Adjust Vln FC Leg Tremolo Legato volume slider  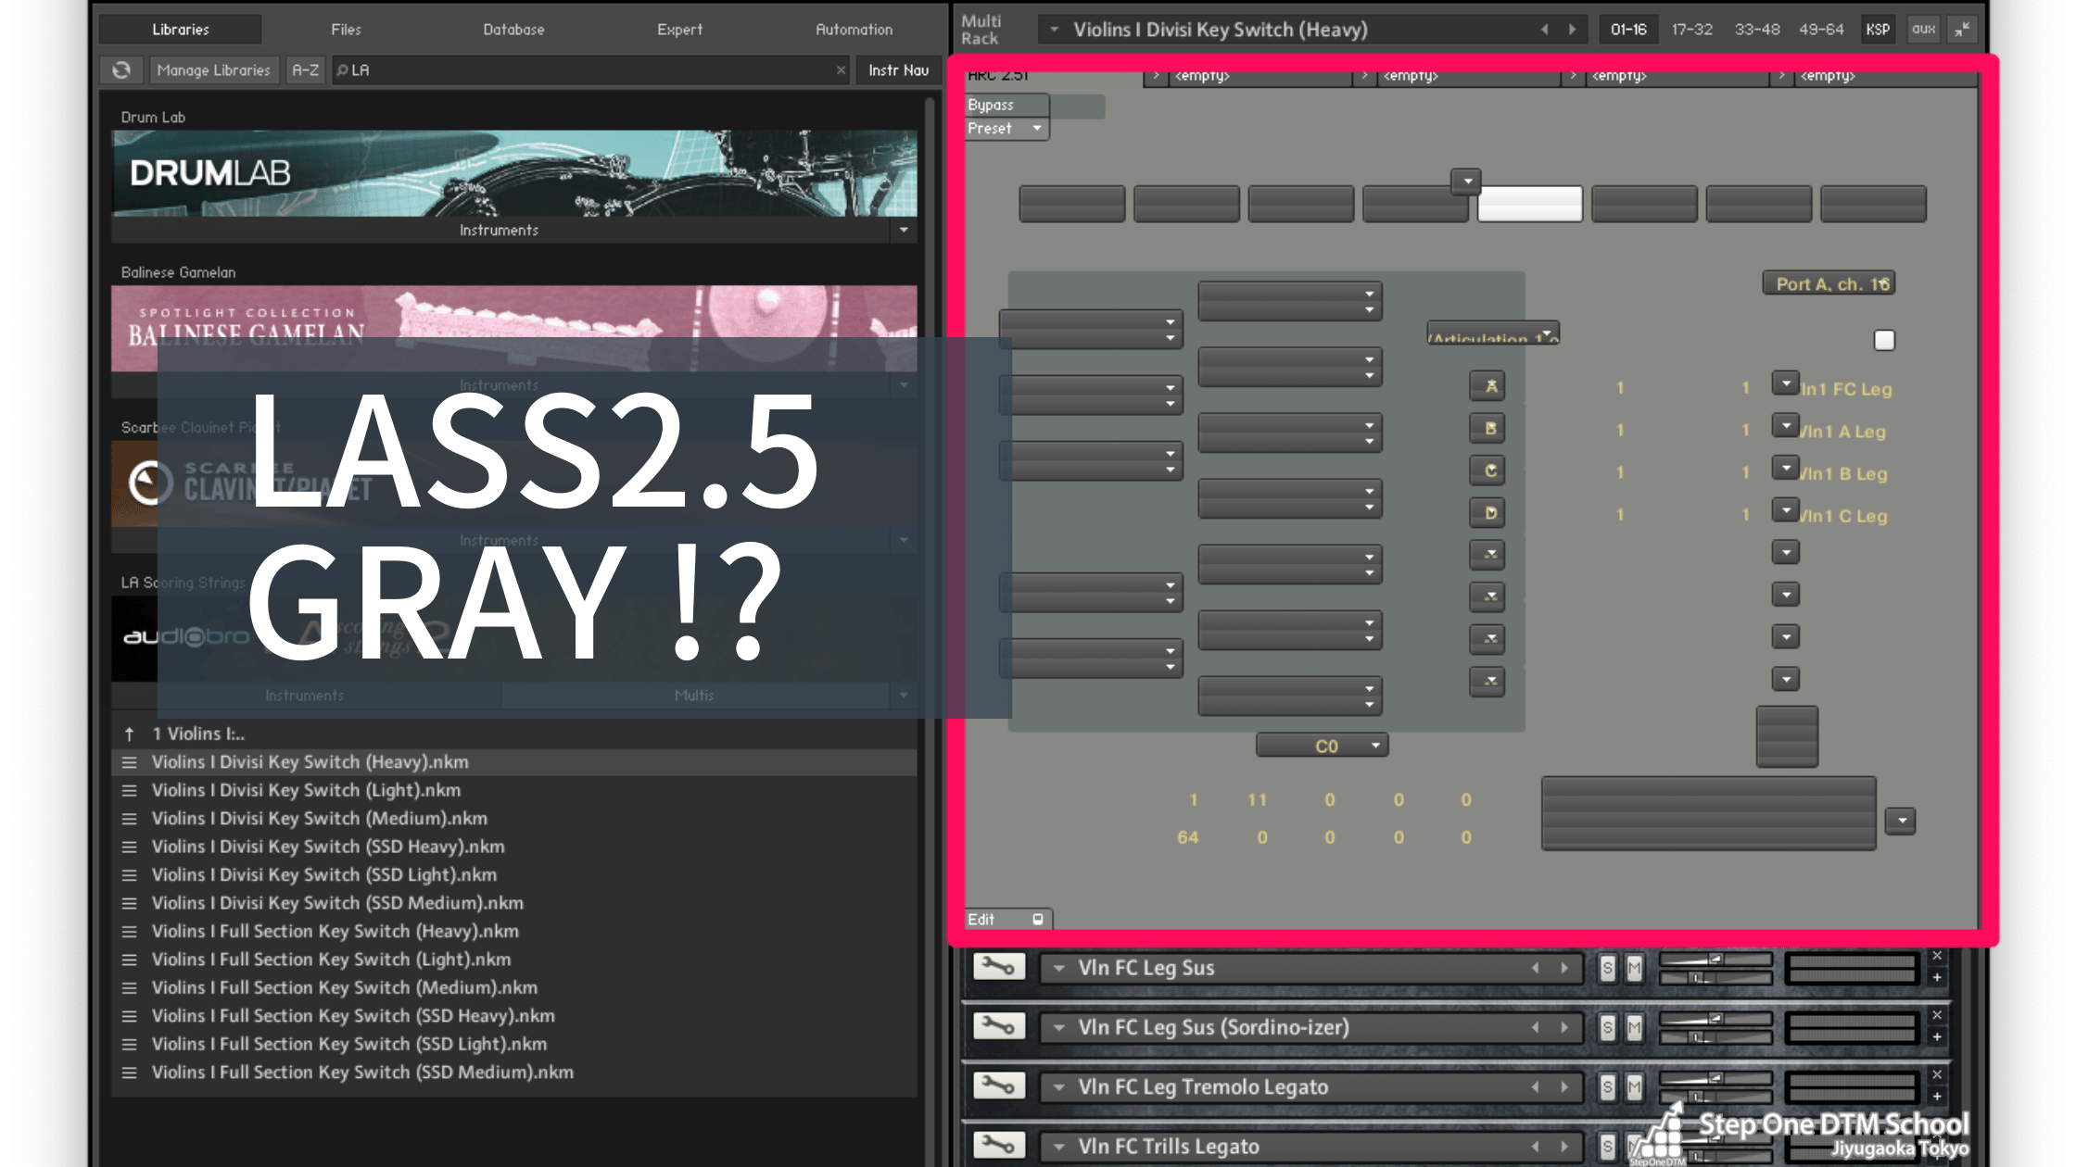click(1715, 1078)
